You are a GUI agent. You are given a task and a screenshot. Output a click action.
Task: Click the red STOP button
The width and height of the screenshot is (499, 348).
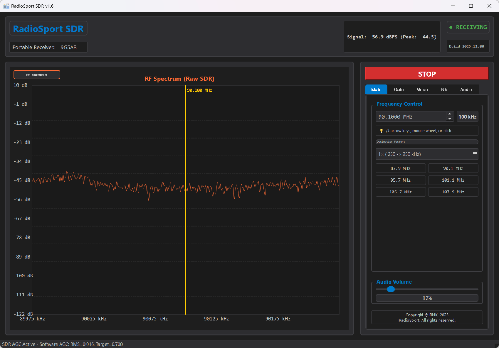pyautogui.click(x=427, y=73)
